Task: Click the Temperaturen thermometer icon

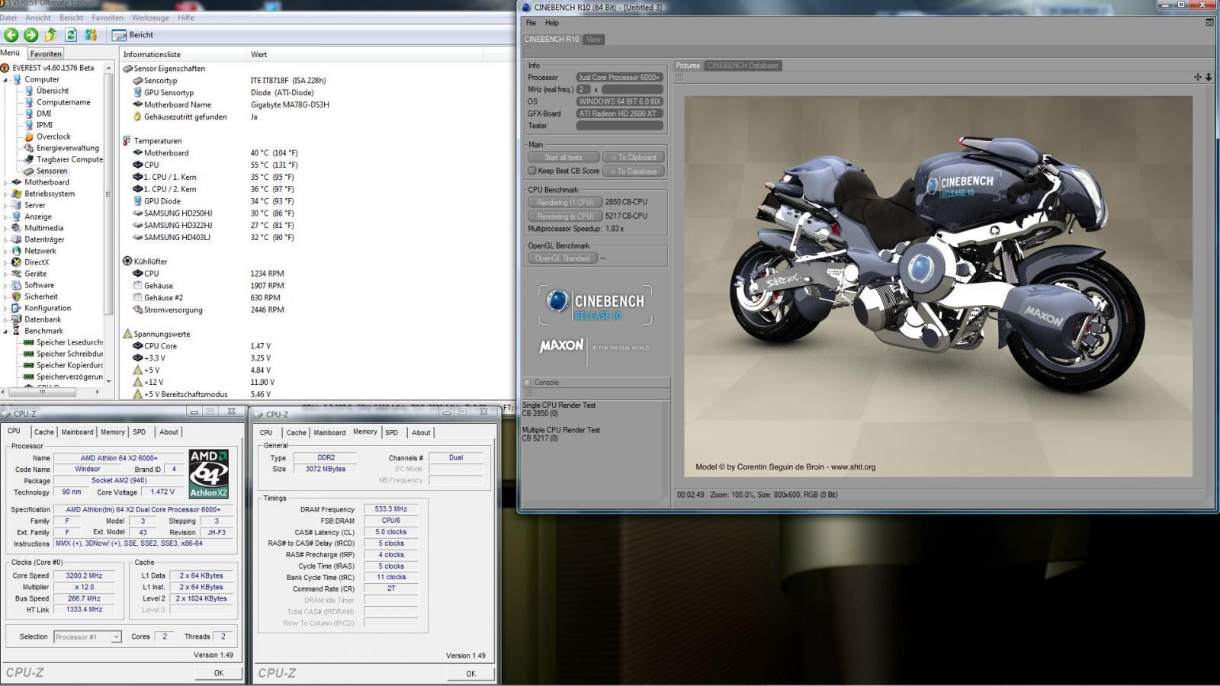Action: [127, 141]
